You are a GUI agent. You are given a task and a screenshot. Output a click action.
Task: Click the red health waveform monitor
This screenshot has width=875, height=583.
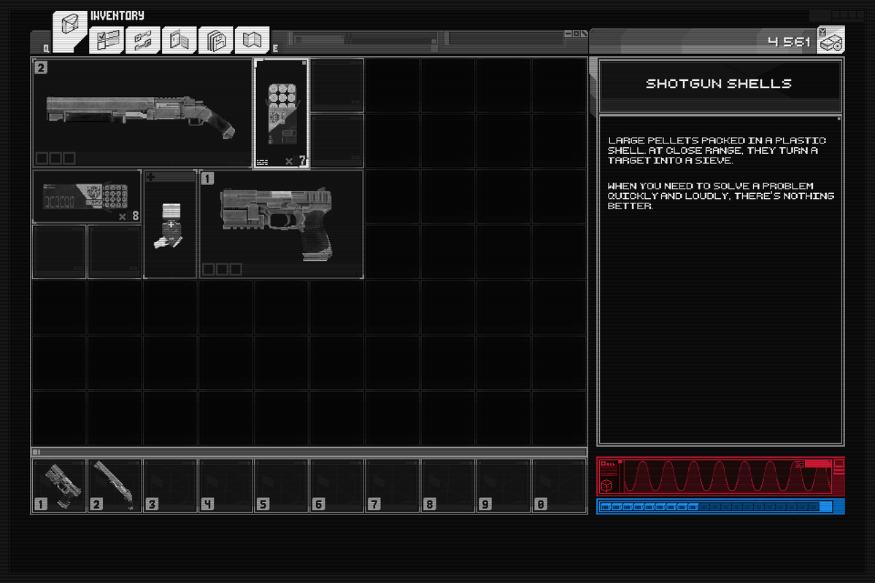pyautogui.click(x=720, y=477)
